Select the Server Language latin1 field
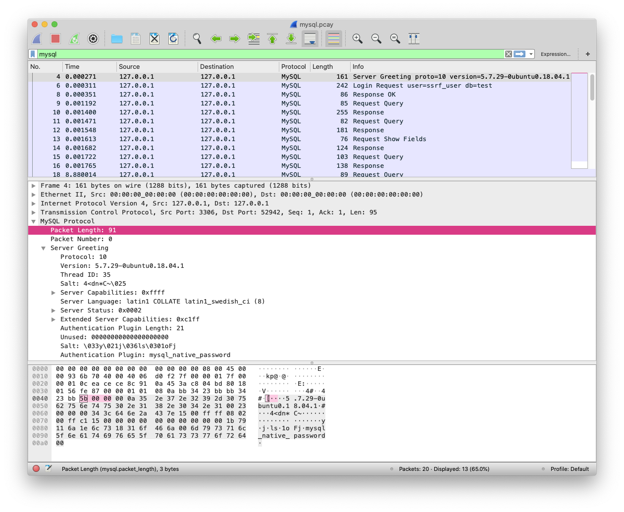624x512 pixels. point(312,302)
